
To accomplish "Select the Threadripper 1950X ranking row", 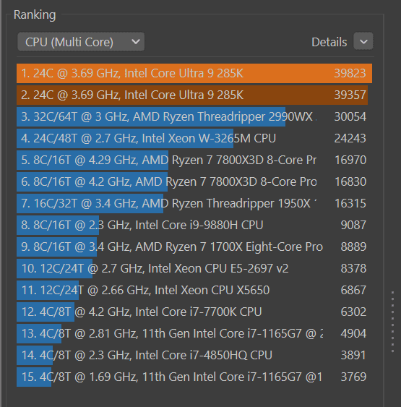I will tap(194, 204).
